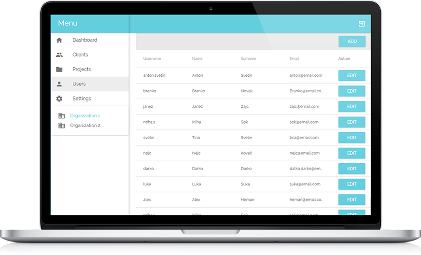This screenshot has width=421, height=255.
Task: Click the Dashboard home icon
Action: click(x=59, y=40)
